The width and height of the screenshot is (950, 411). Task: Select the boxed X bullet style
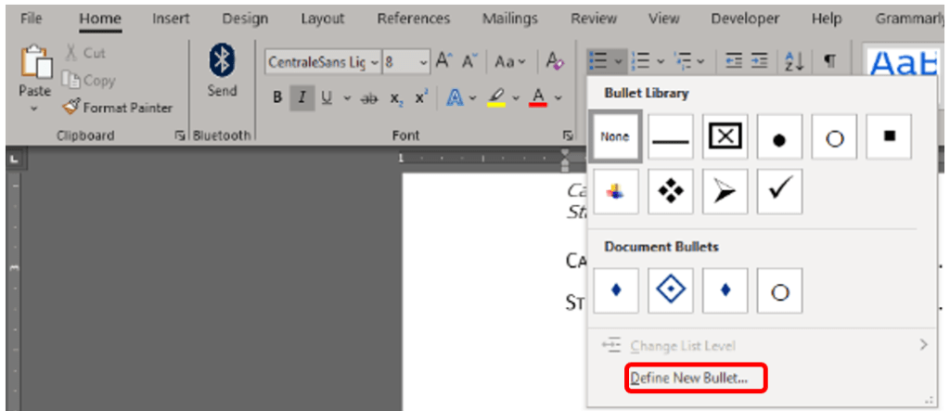pos(725,136)
